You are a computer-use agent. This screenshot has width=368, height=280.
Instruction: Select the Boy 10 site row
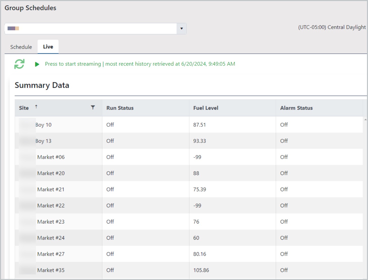43,125
